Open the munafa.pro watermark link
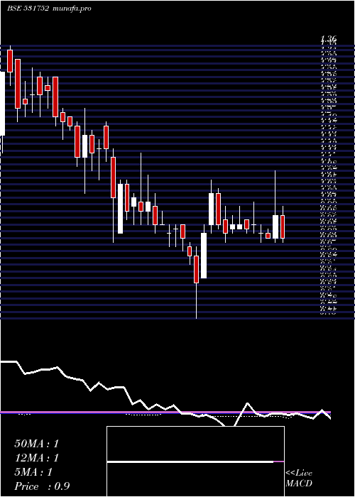Viewport: 355px width, 497px height. point(72,9)
